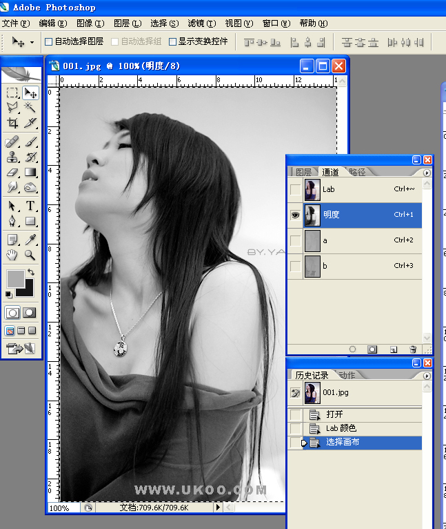Open the channels panel flyout menu arrow
Viewport: 446px width, 529px height.
(427, 173)
